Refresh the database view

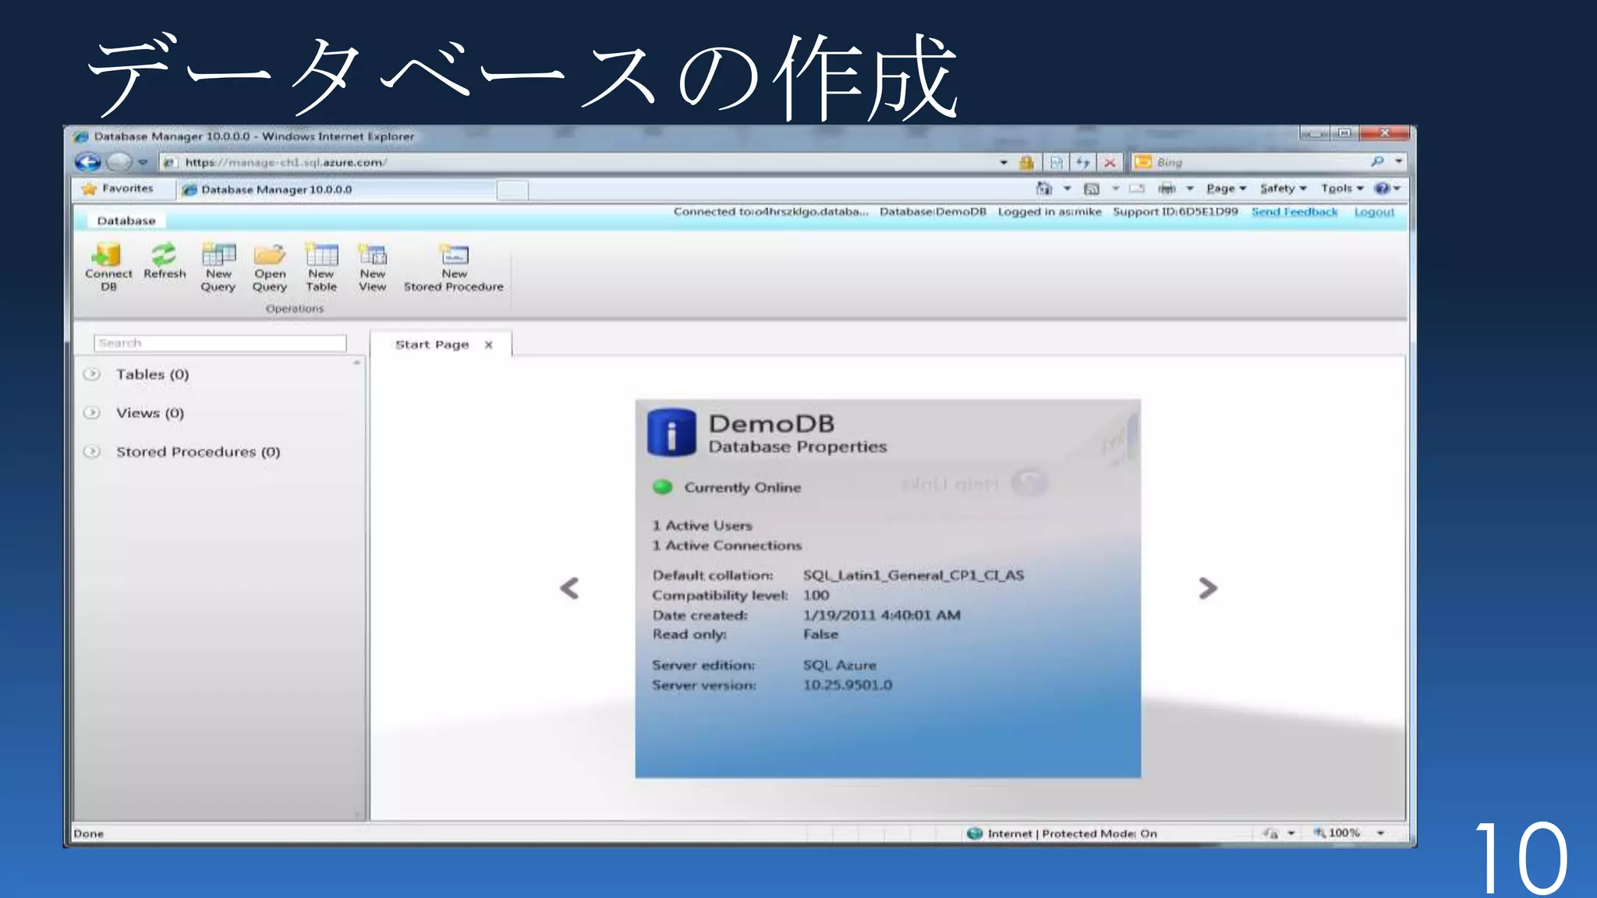point(164,261)
